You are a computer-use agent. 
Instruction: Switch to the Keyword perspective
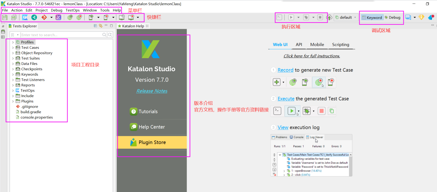pos(372,18)
